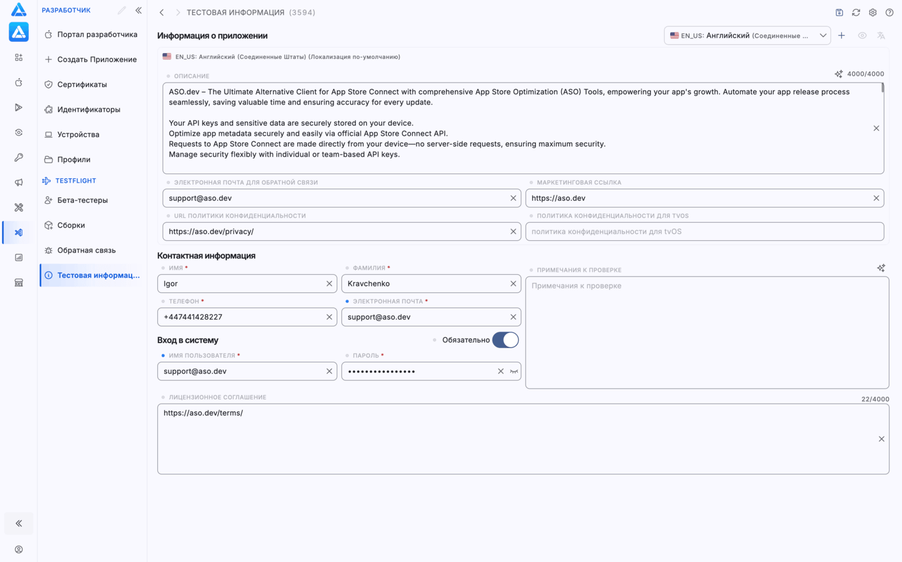902x562 pixels.
Task: Select Тестовая информация in the sidebar
Action: click(92, 275)
